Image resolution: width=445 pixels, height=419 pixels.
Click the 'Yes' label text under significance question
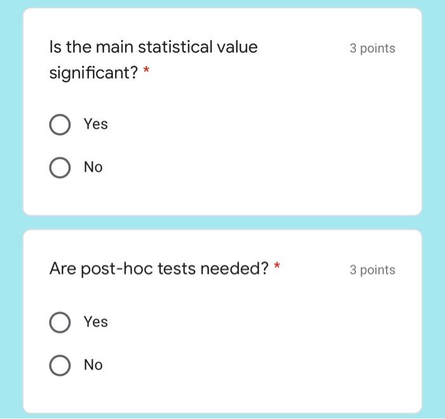click(x=96, y=124)
